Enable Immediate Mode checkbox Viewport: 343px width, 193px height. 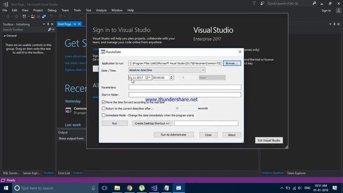103,115
